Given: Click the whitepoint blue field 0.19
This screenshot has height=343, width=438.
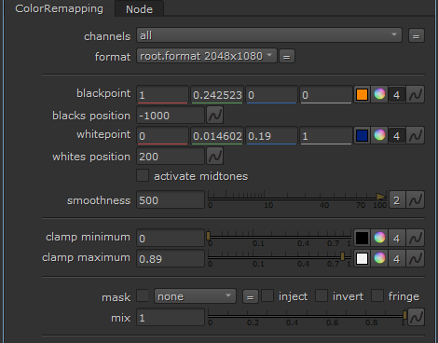Looking at the screenshot, I should [271, 135].
